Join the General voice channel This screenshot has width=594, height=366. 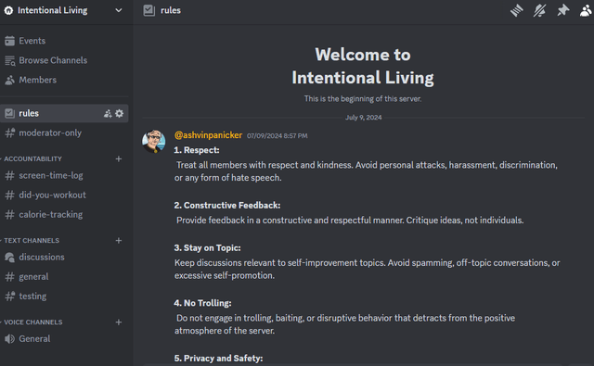click(x=64, y=339)
